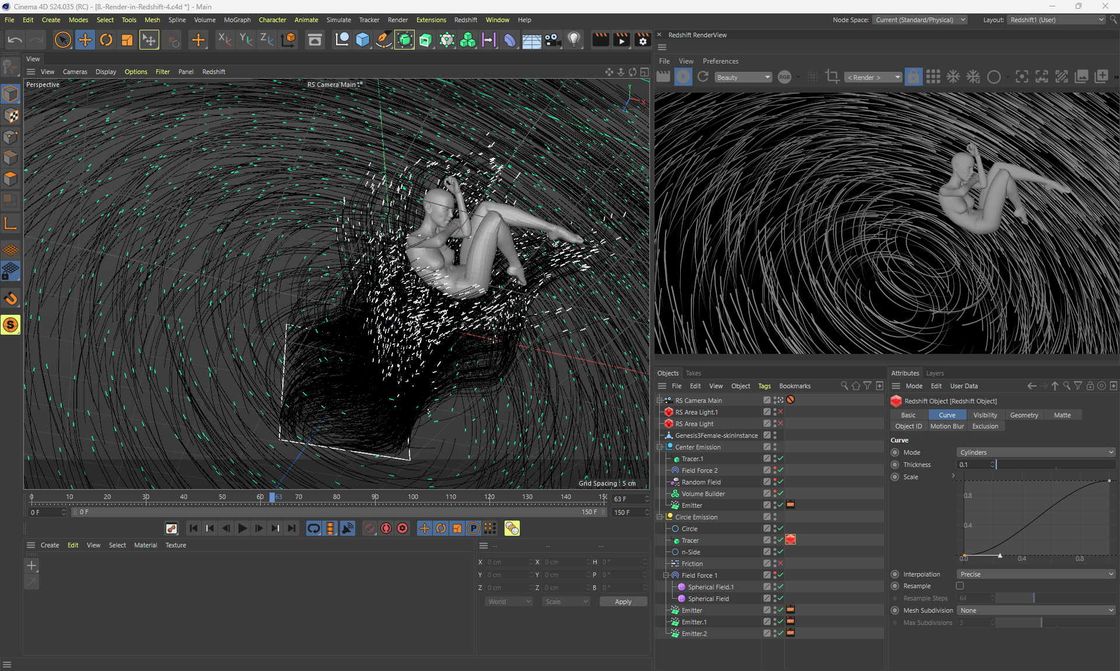Toggle the Resample checkbox
The width and height of the screenshot is (1120, 671).
(x=960, y=586)
